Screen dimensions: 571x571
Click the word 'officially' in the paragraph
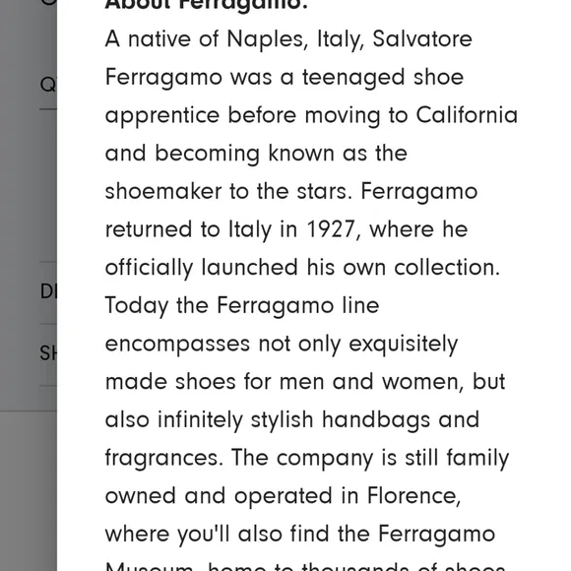(x=149, y=269)
